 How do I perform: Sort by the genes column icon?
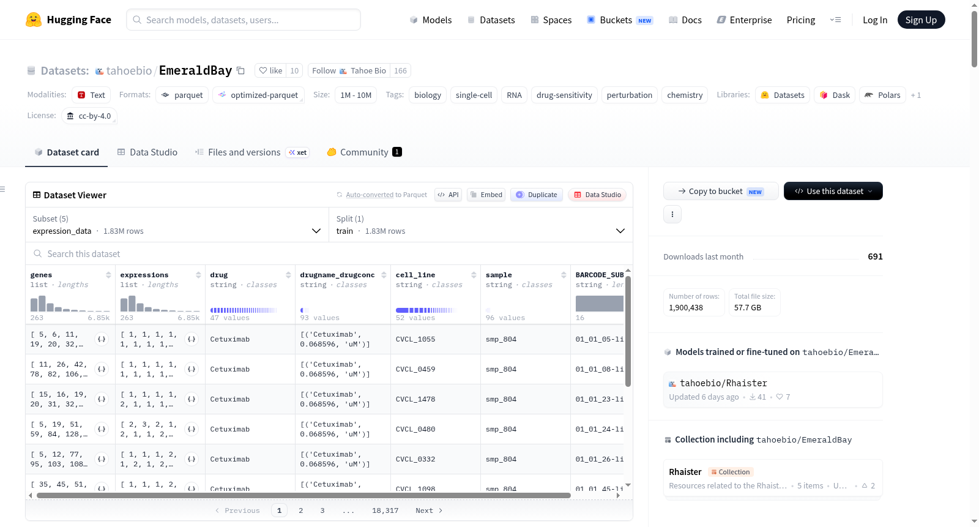(x=108, y=275)
